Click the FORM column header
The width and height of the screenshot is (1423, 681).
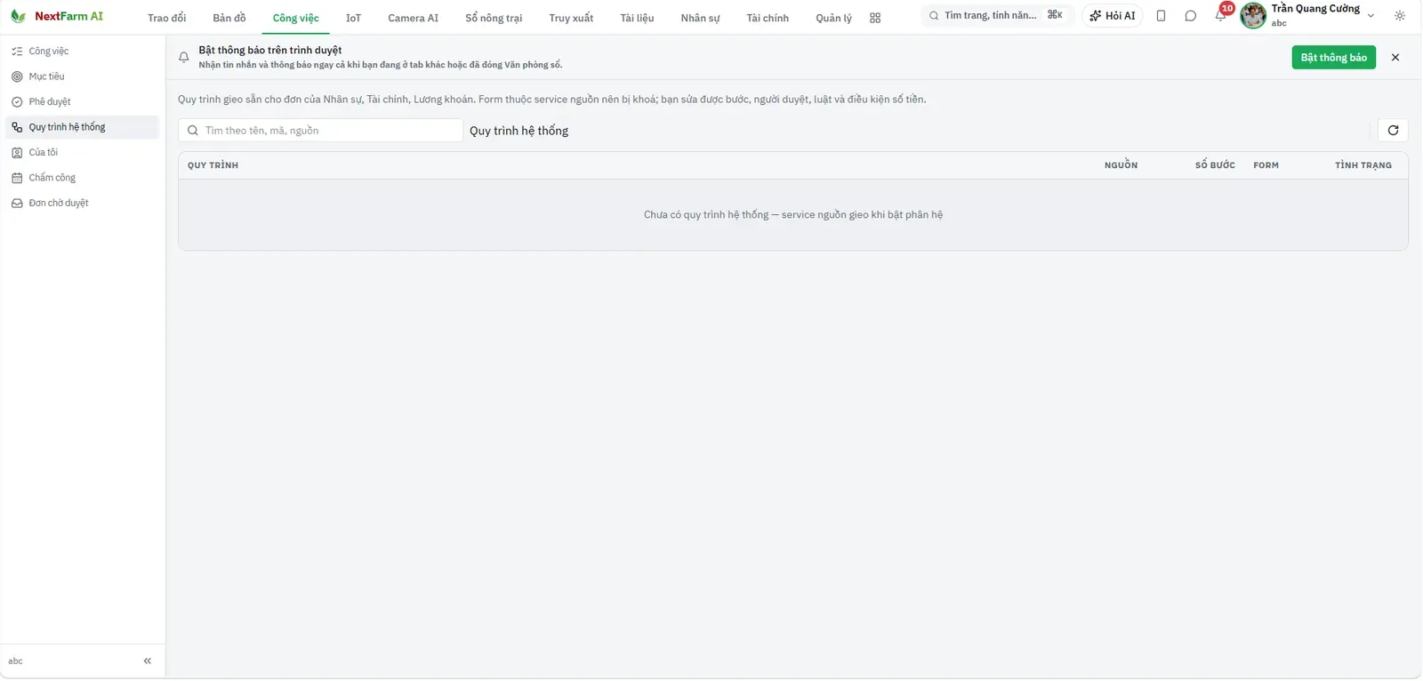coord(1266,165)
